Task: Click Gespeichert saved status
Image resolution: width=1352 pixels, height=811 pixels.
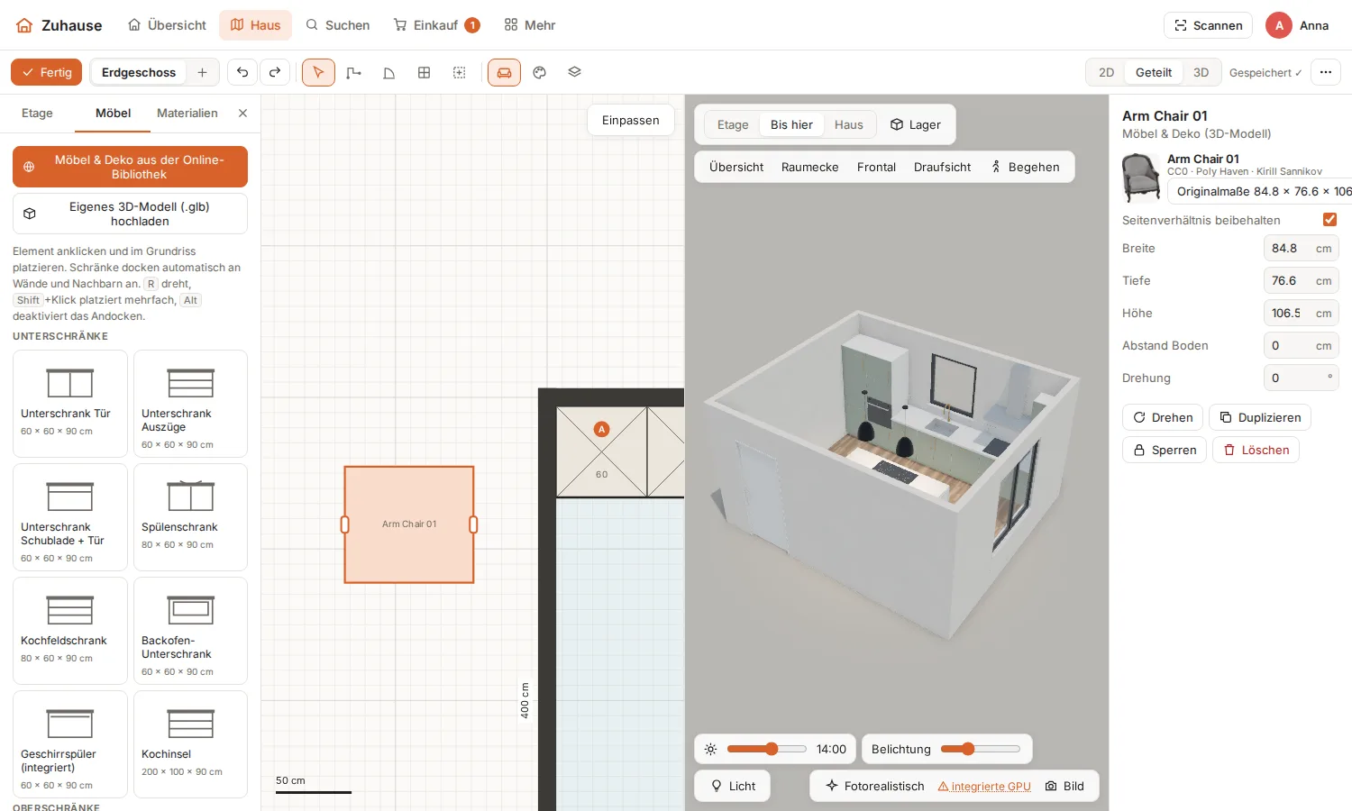Action: pyautogui.click(x=1265, y=72)
